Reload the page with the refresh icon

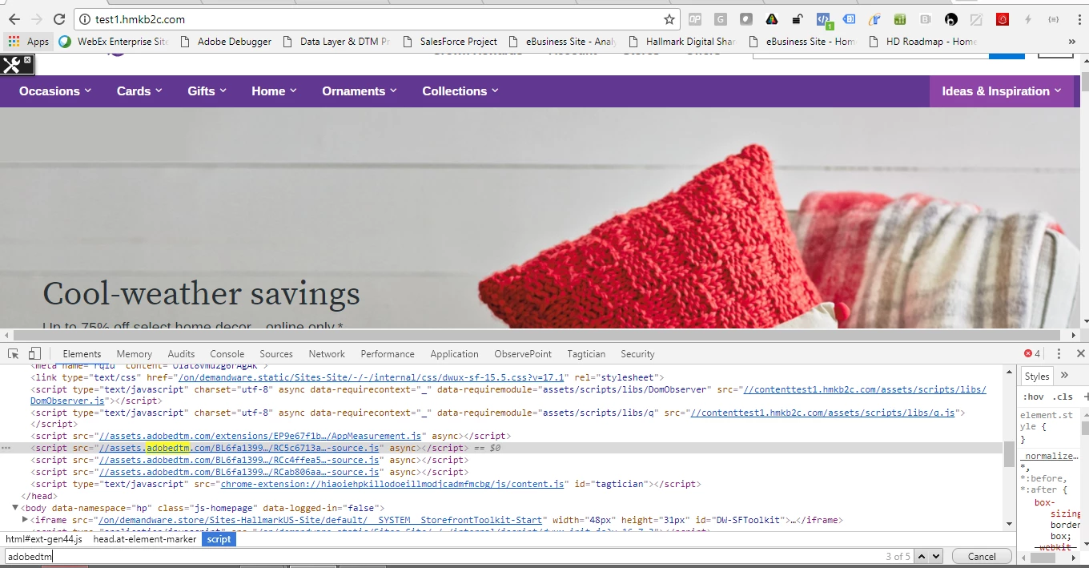tap(59, 19)
